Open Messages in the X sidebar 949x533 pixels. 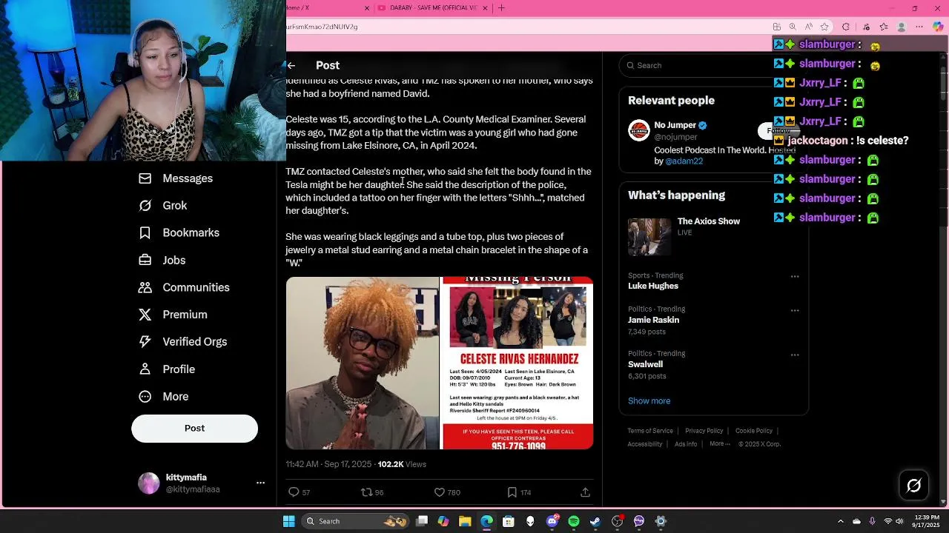[176, 178]
